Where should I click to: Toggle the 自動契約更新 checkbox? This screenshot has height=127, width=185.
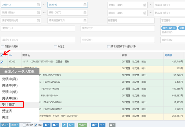click(x=2, y=47)
